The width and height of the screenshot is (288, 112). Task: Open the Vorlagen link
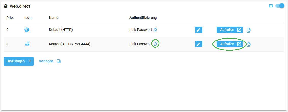tap(46, 61)
